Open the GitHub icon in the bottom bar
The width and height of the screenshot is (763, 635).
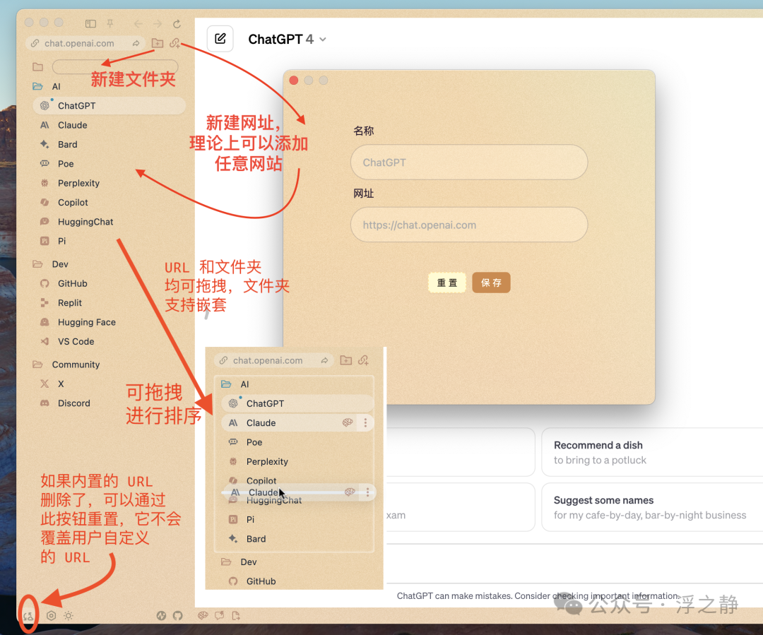click(177, 615)
